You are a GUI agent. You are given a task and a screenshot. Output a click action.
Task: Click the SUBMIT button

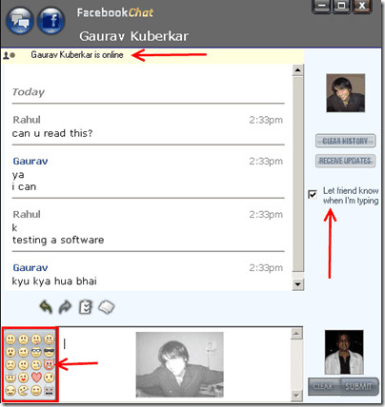click(x=358, y=386)
